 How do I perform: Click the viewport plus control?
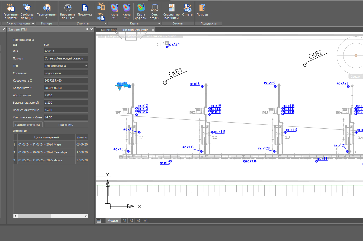click(102, 36)
